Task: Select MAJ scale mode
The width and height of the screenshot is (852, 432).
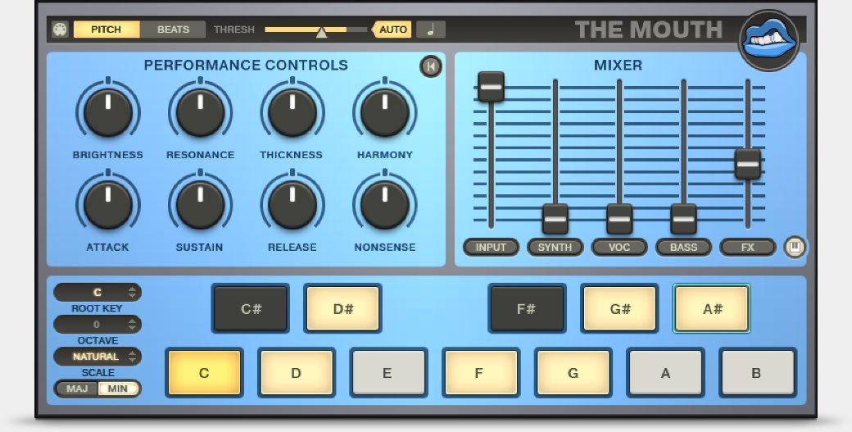Action: click(77, 389)
